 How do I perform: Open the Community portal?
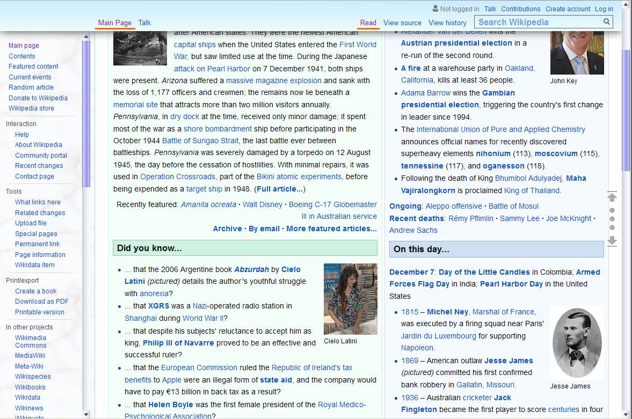point(41,156)
